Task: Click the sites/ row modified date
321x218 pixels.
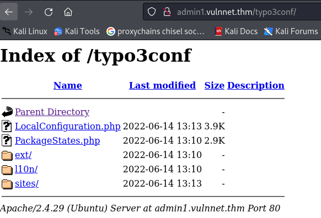Action: click(x=162, y=183)
